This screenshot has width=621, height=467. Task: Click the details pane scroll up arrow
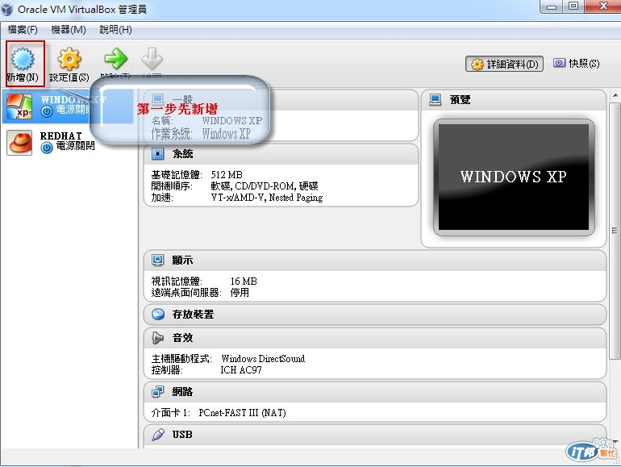(615, 95)
